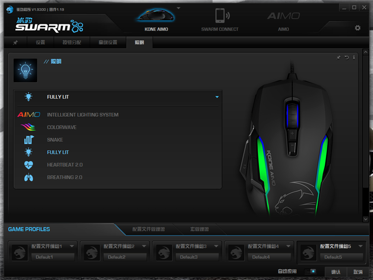Switch to the 照明 tab
Viewport: 373px width, 280px height.
[139, 42]
